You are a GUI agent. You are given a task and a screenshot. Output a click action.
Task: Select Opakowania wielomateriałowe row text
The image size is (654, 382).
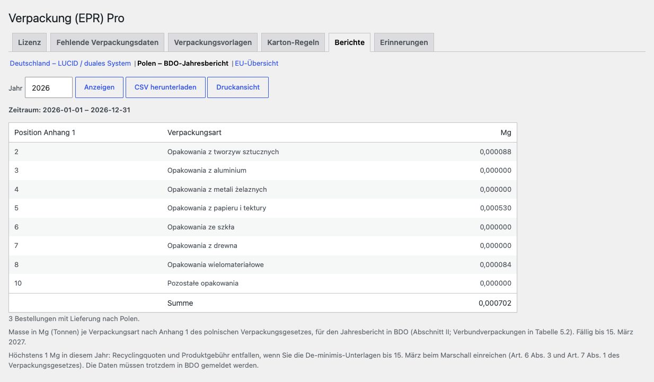(216, 265)
